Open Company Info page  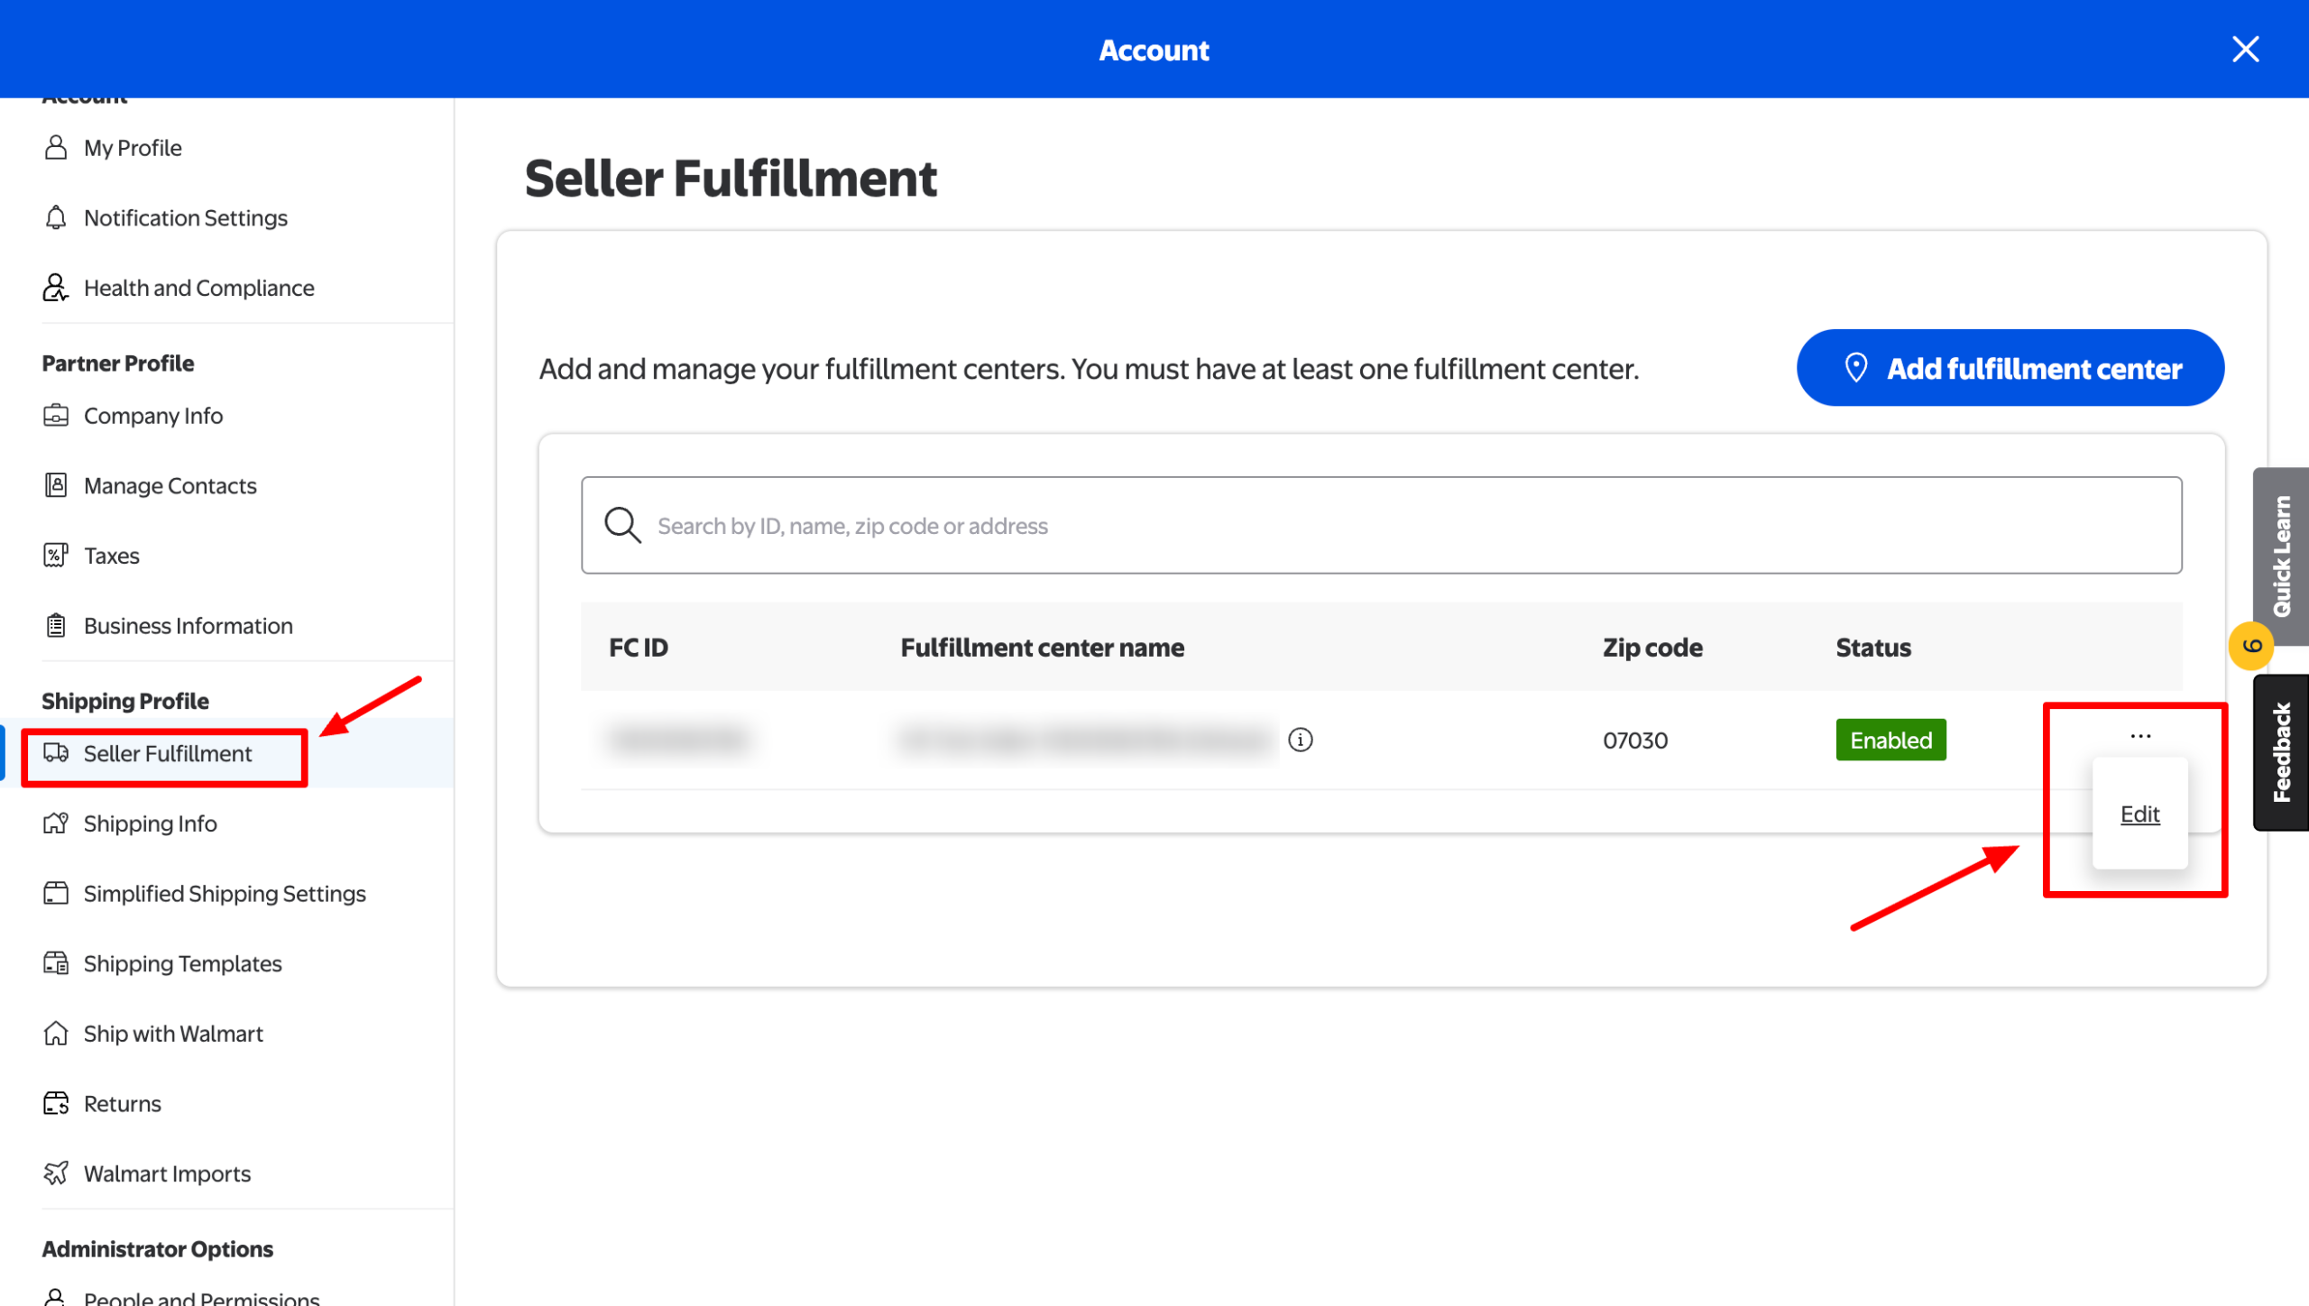click(153, 416)
